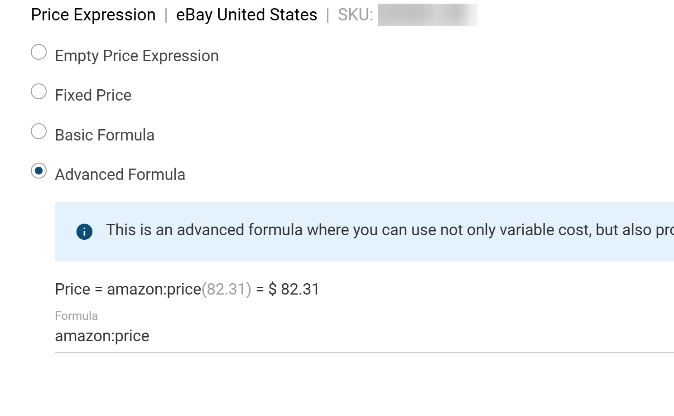Select the Fixed Price option
This screenshot has width=674, height=416.
39,92
